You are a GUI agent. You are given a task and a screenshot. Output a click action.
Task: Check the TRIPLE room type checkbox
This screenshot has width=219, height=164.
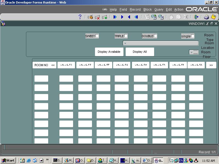[126, 36]
